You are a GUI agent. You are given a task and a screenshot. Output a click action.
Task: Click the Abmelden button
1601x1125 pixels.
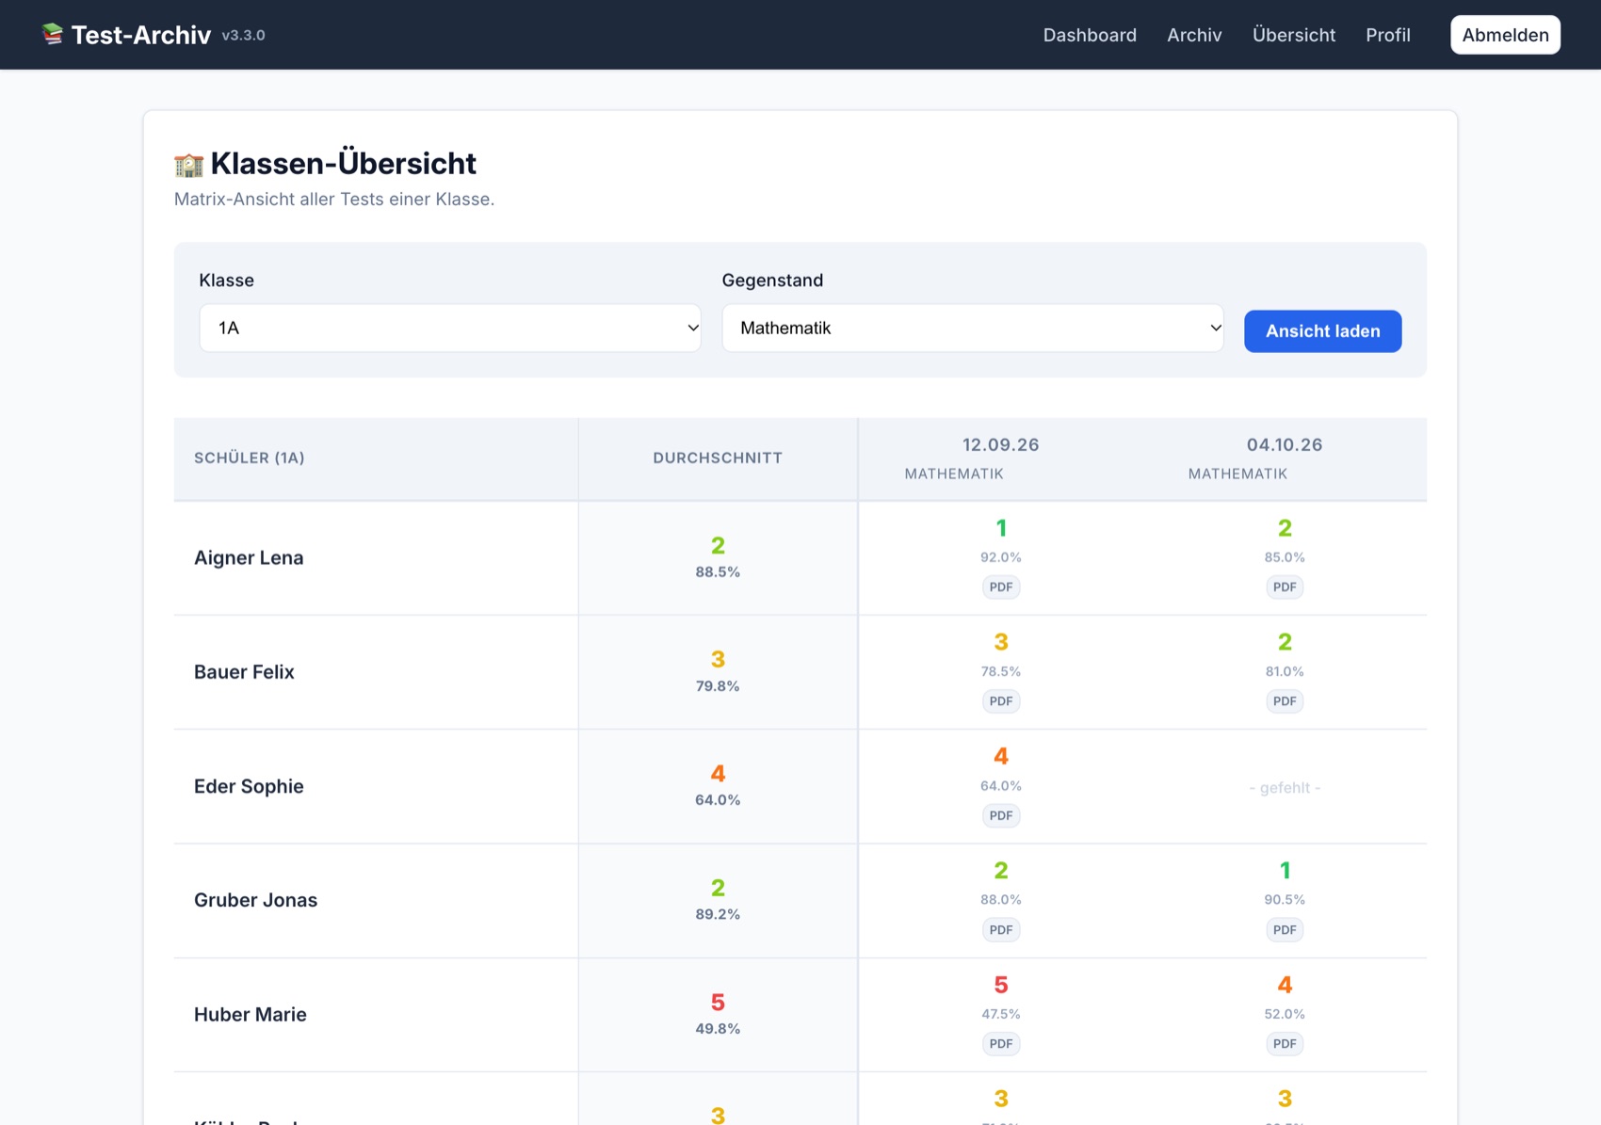coord(1505,35)
